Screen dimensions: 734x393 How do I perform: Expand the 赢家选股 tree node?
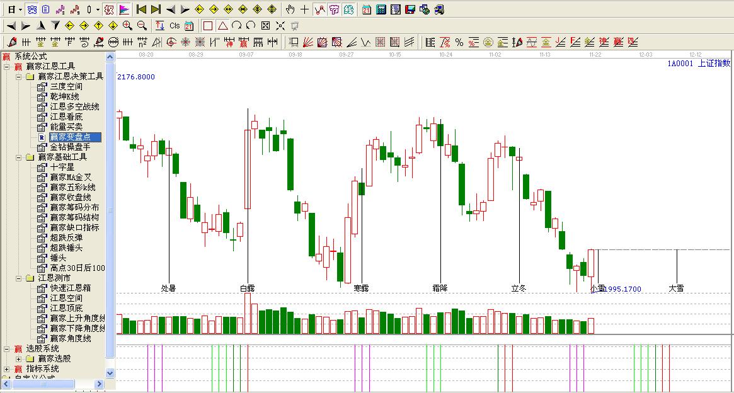click(x=19, y=359)
